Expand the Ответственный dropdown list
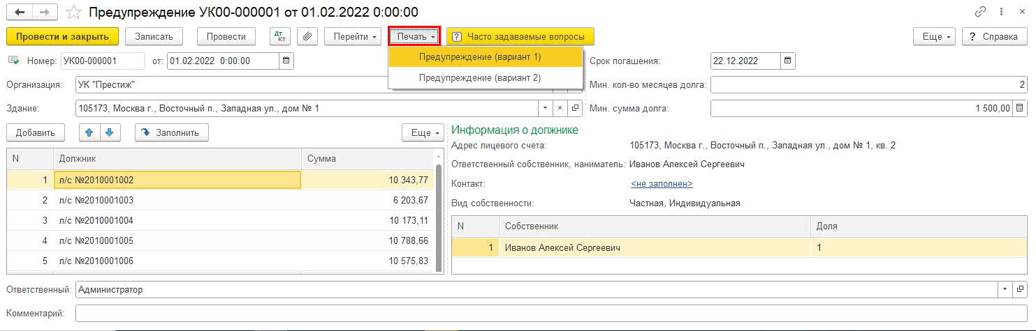Viewport: 1036px width, 331px height. point(1005,289)
